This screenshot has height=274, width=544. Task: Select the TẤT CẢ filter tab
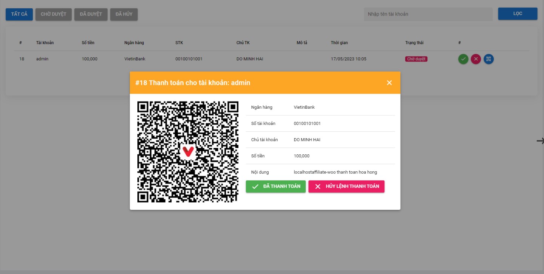click(19, 14)
